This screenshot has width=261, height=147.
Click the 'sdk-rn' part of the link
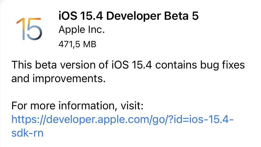coord(27,133)
